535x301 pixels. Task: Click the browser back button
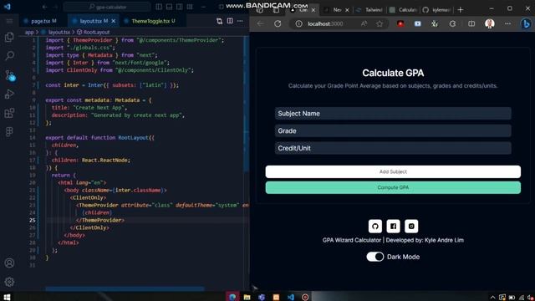(260, 23)
